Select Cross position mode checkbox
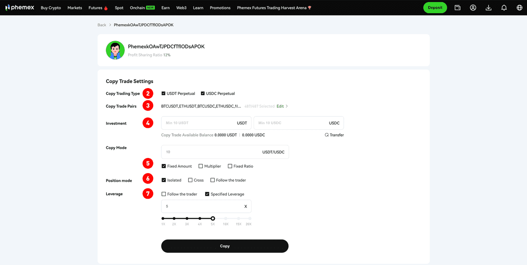This screenshot has width=527, height=265. [190, 180]
